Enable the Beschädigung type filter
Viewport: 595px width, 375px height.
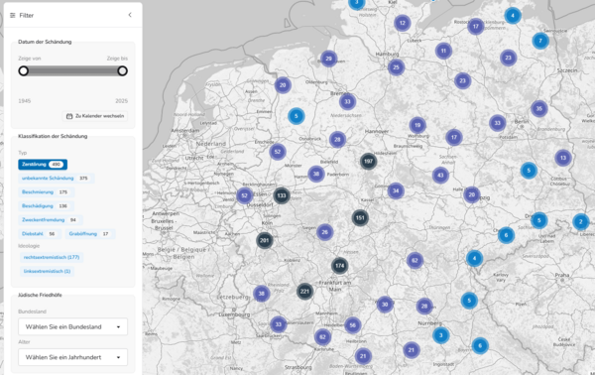(46, 206)
